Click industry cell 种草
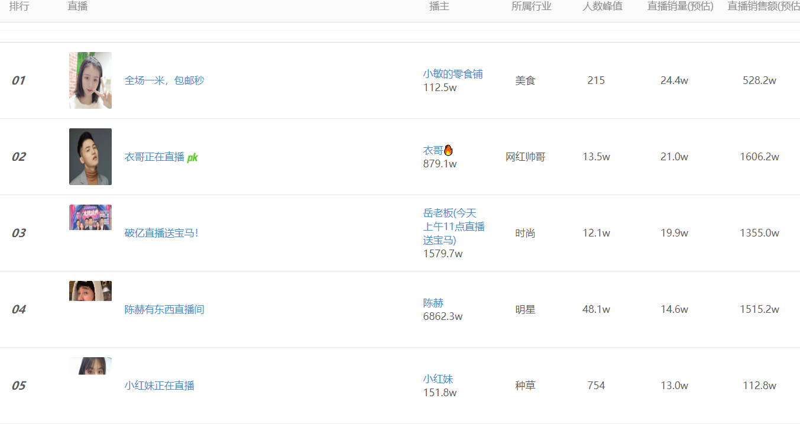The height and width of the screenshot is (424, 800). [525, 386]
